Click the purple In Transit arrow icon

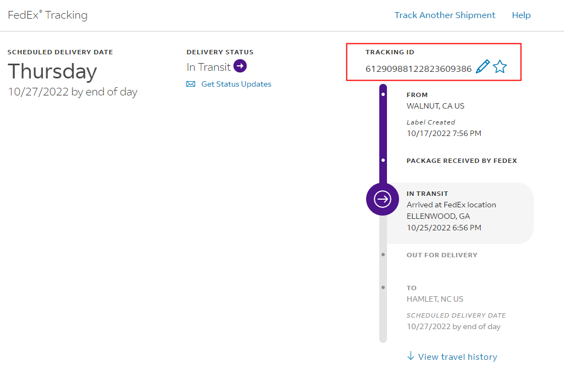[x=240, y=66]
